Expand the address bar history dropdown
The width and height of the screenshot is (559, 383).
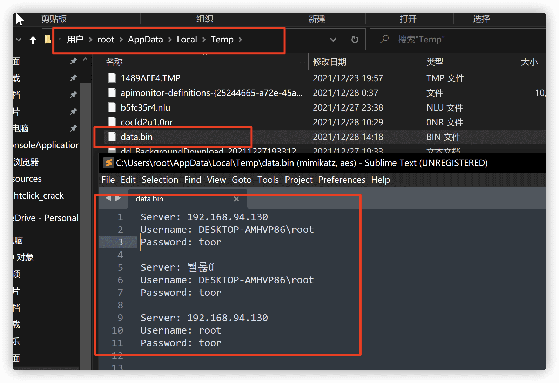333,40
